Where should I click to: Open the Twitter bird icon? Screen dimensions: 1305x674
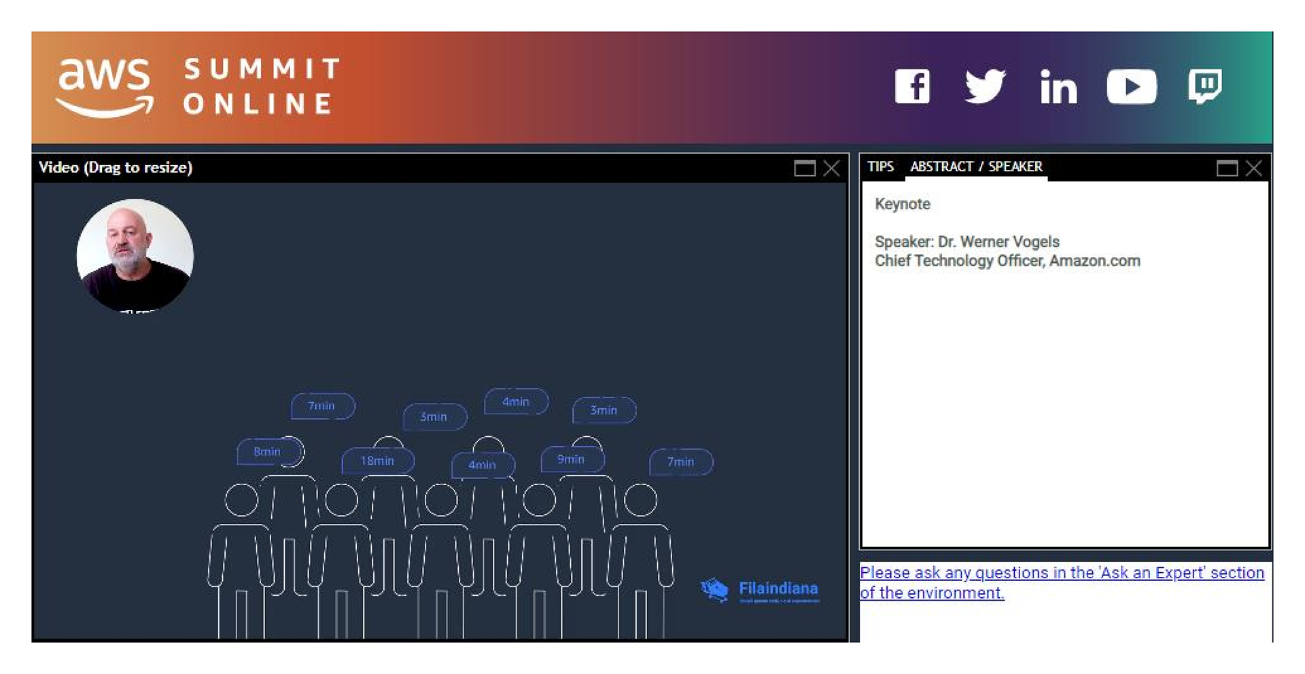985,86
